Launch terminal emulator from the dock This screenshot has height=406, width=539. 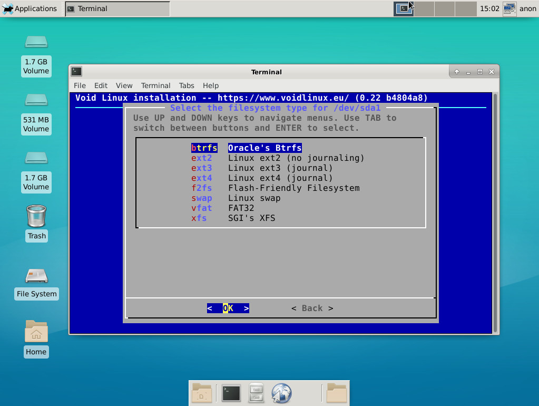(x=231, y=393)
